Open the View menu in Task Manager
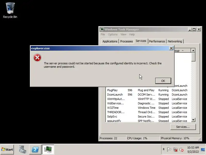The width and height of the screenshot is (206, 155). point(123,34)
